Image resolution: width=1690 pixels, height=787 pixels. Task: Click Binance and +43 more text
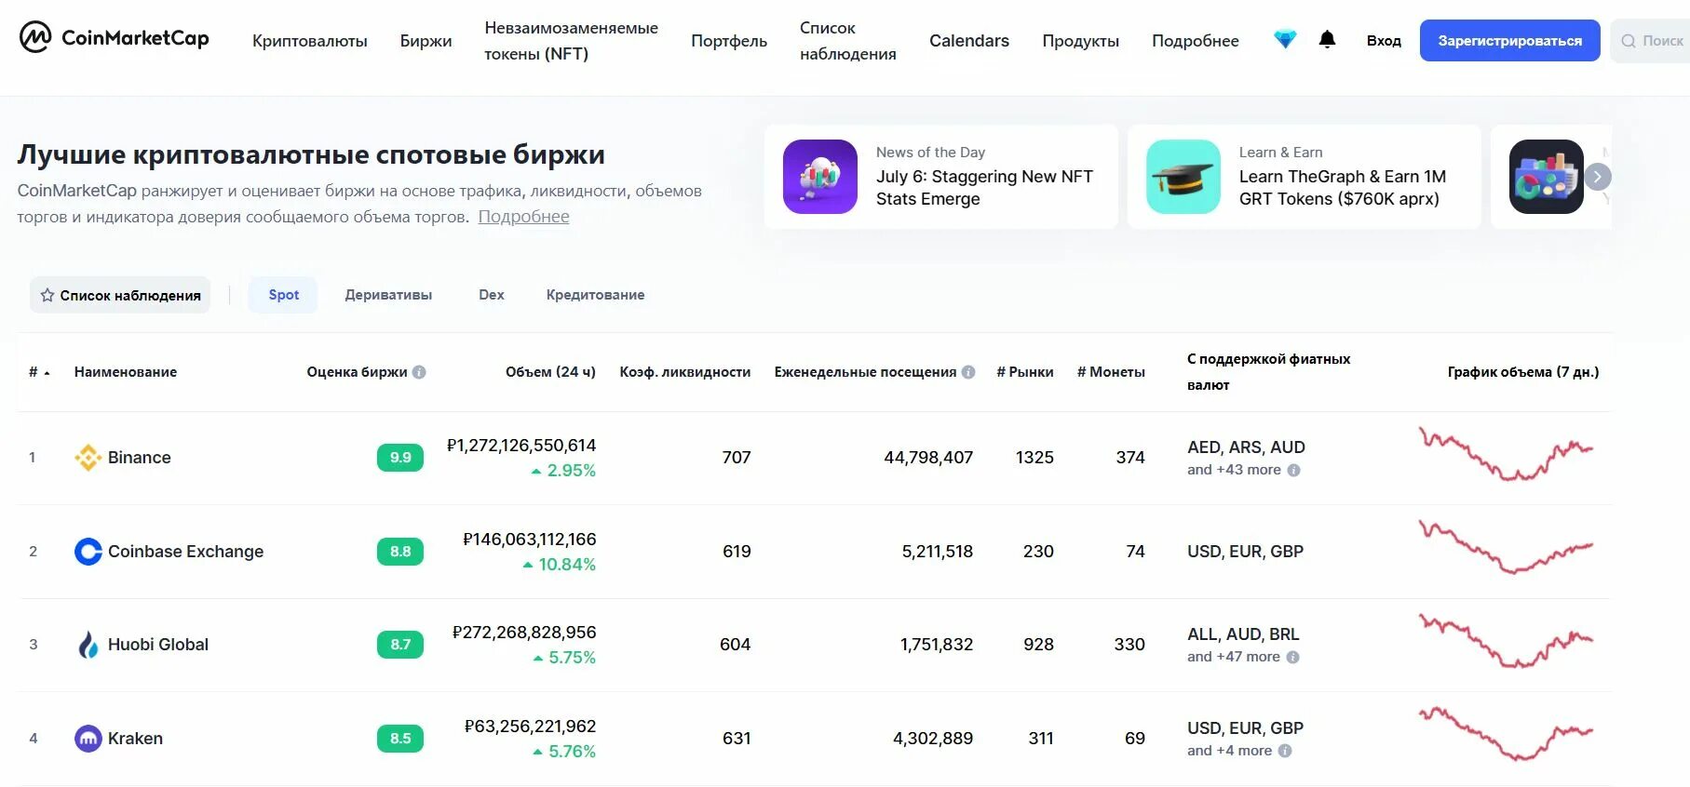pos(1234,470)
